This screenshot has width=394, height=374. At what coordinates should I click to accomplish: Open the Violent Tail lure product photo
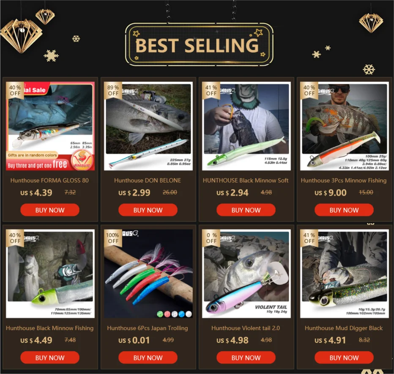click(246, 274)
